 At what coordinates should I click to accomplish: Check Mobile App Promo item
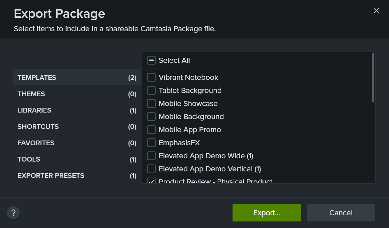151,130
